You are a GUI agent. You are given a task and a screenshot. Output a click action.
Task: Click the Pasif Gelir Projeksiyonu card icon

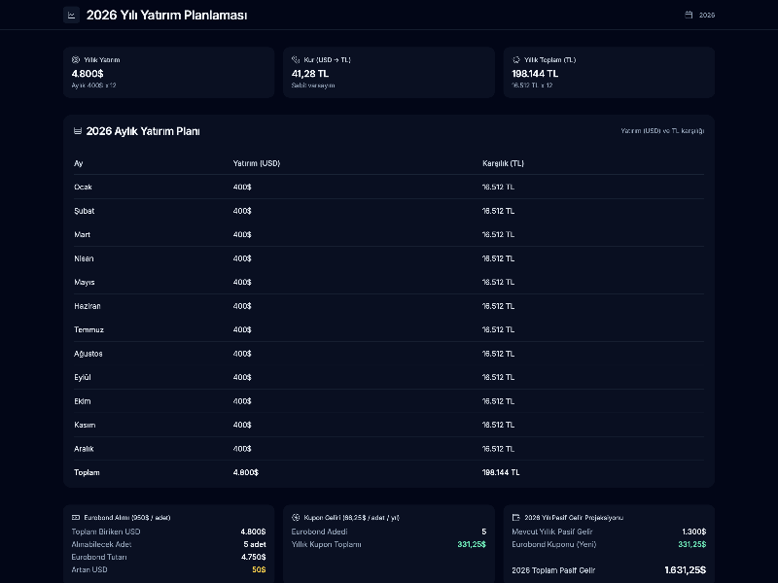point(516,518)
